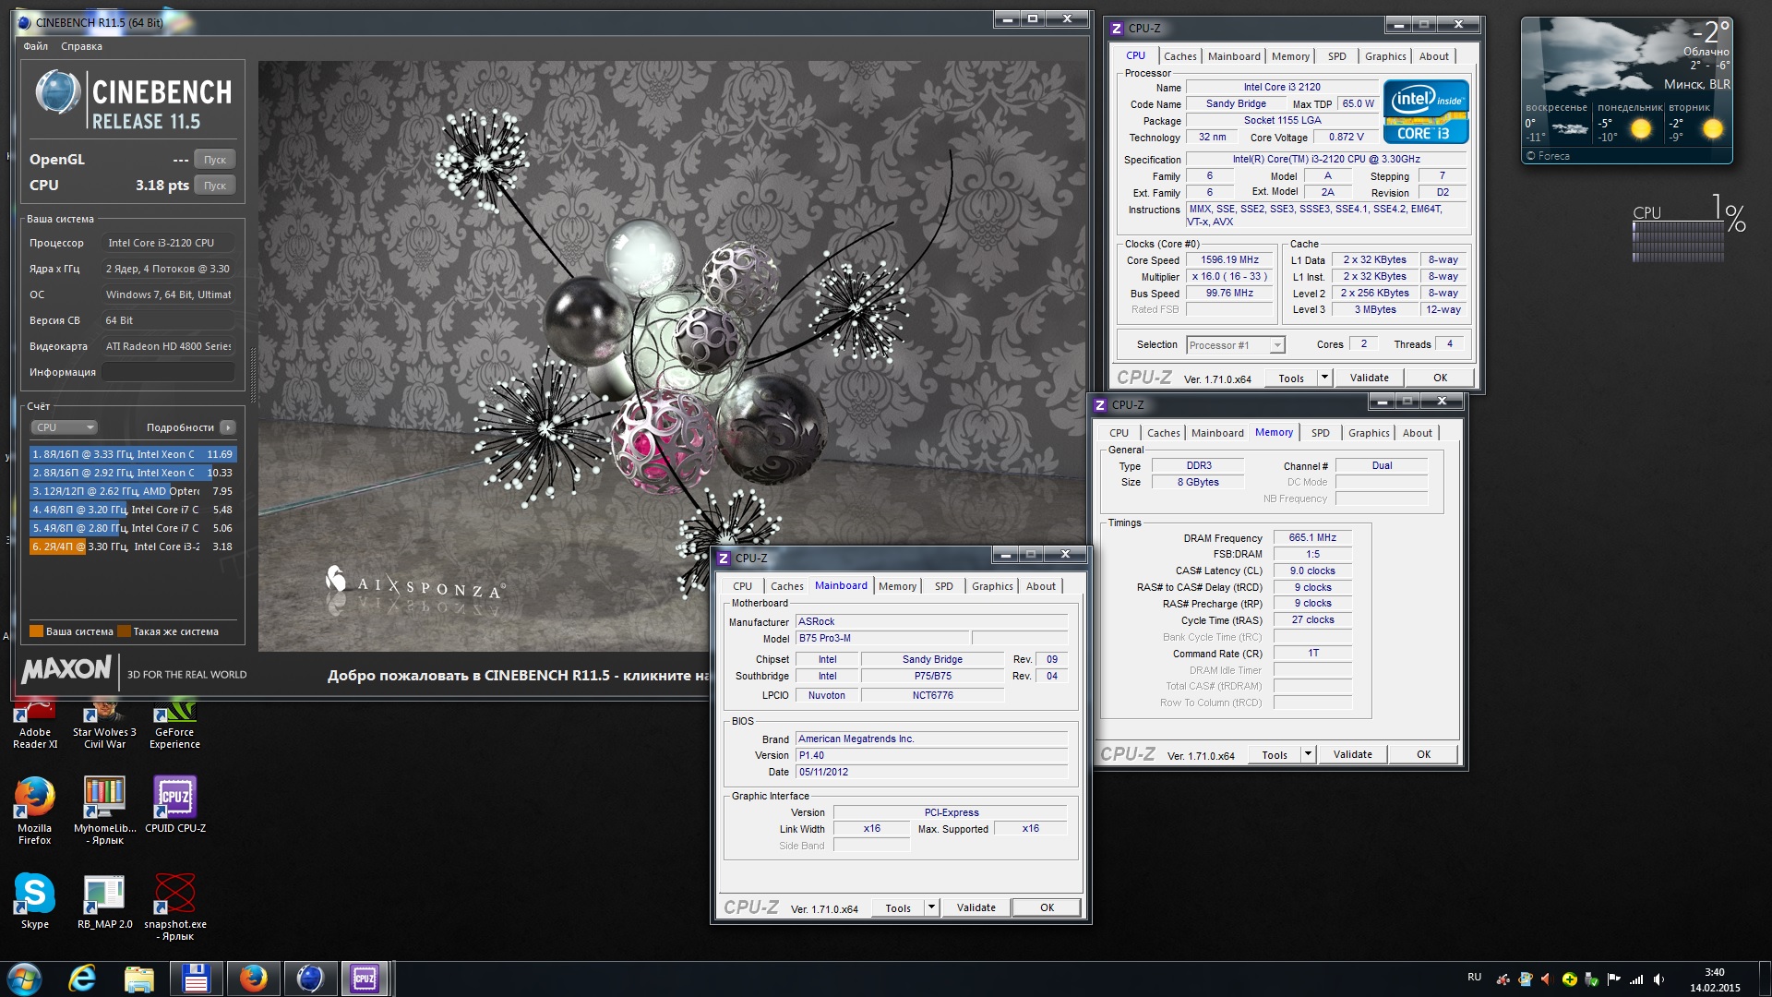This screenshot has width=1772, height=997.
Task: Open the Справка menu in Cinebench
Action: [x=81, y=46]
